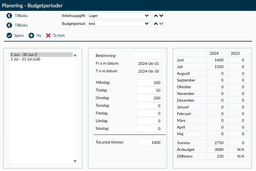Click the Spara button label
Viewport: 256px width, 171px height.
pos(19,35)
